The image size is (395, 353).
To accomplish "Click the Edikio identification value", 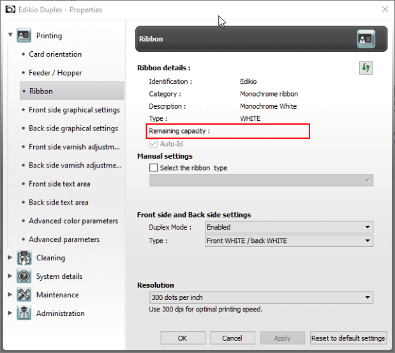I will coord(248,82).
